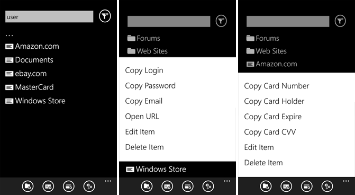This screenshot has width=355, height=195.
Task: Open Web Sites folder on Copy Card menu screen
Action: point(267,51)
